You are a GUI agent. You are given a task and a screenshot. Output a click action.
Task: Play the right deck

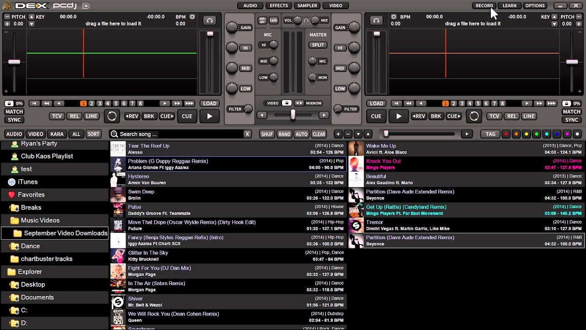[x=399, y=116]
